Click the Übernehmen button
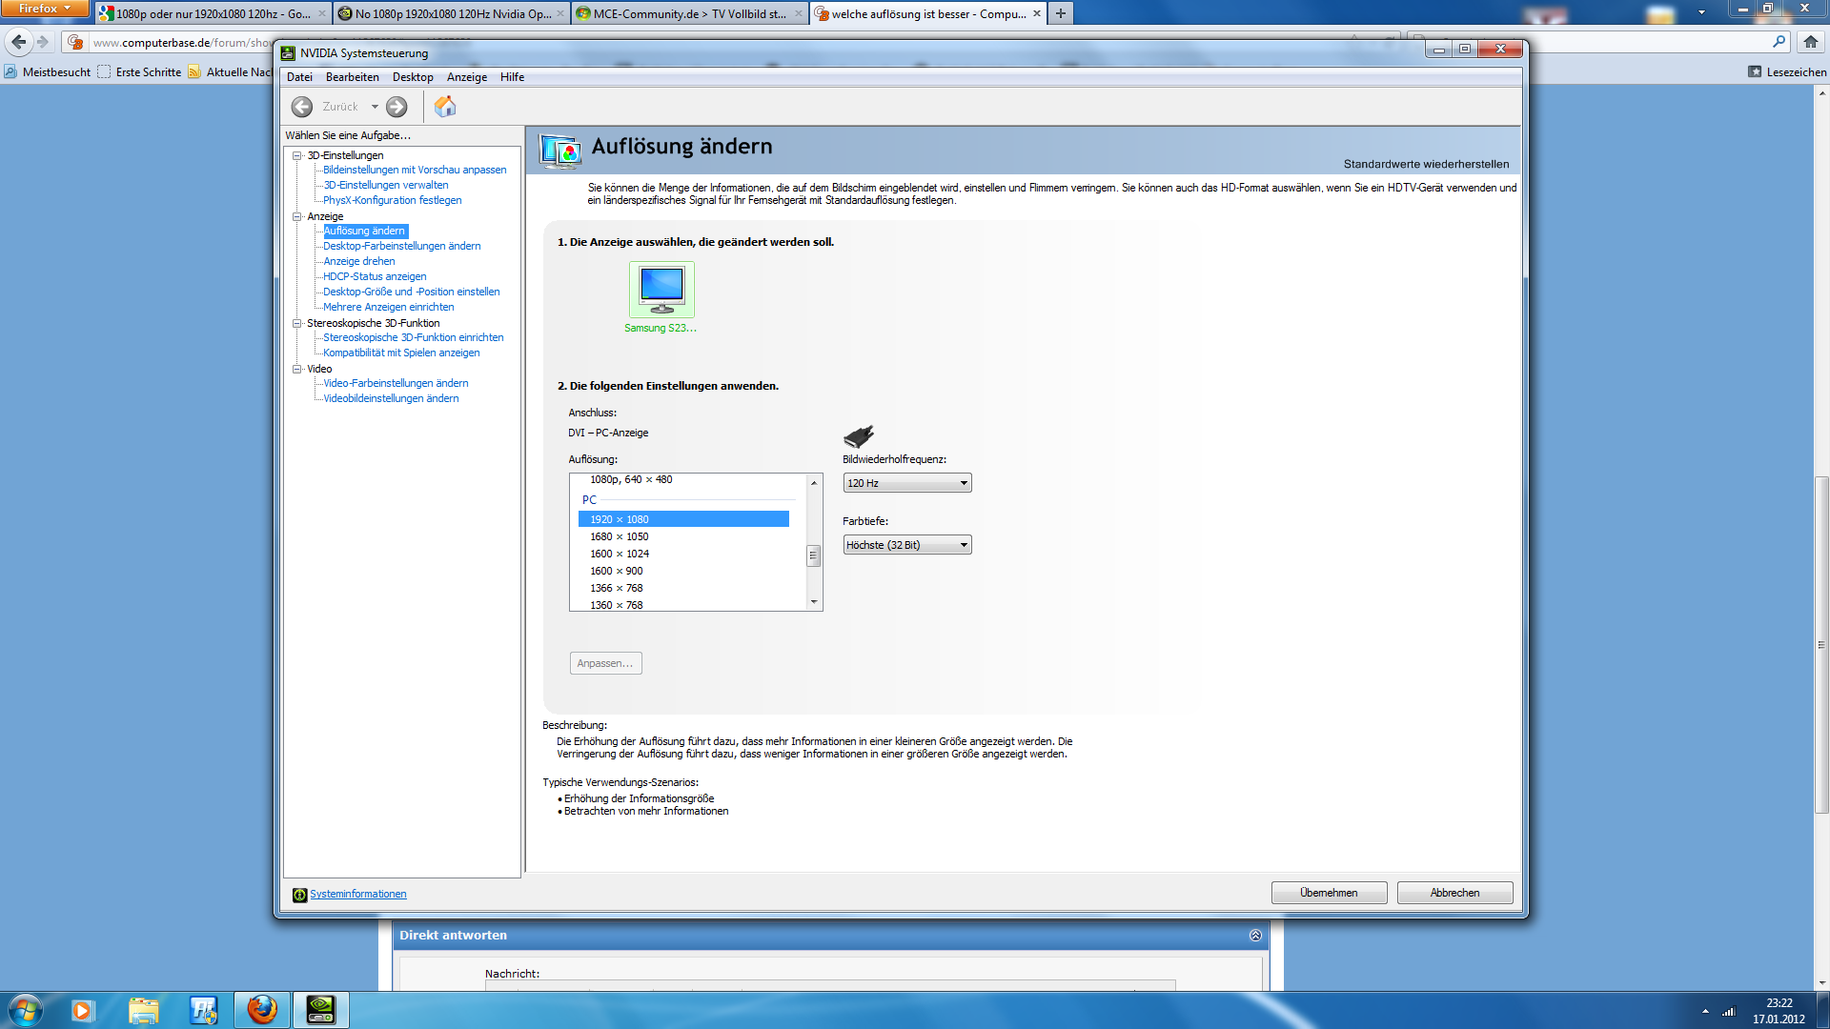1830x1029 pixels. [1329, 893]
